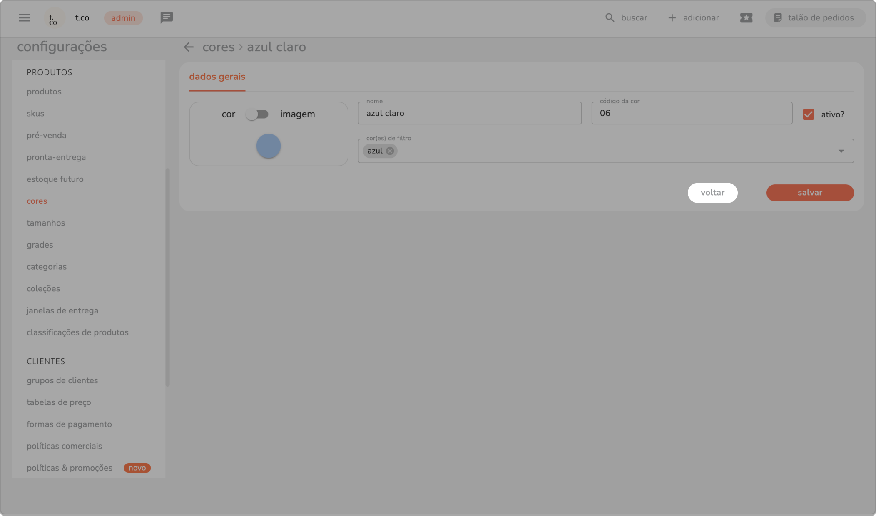Open the chat messages icon
876x516 pixels.
click(167, 17)
